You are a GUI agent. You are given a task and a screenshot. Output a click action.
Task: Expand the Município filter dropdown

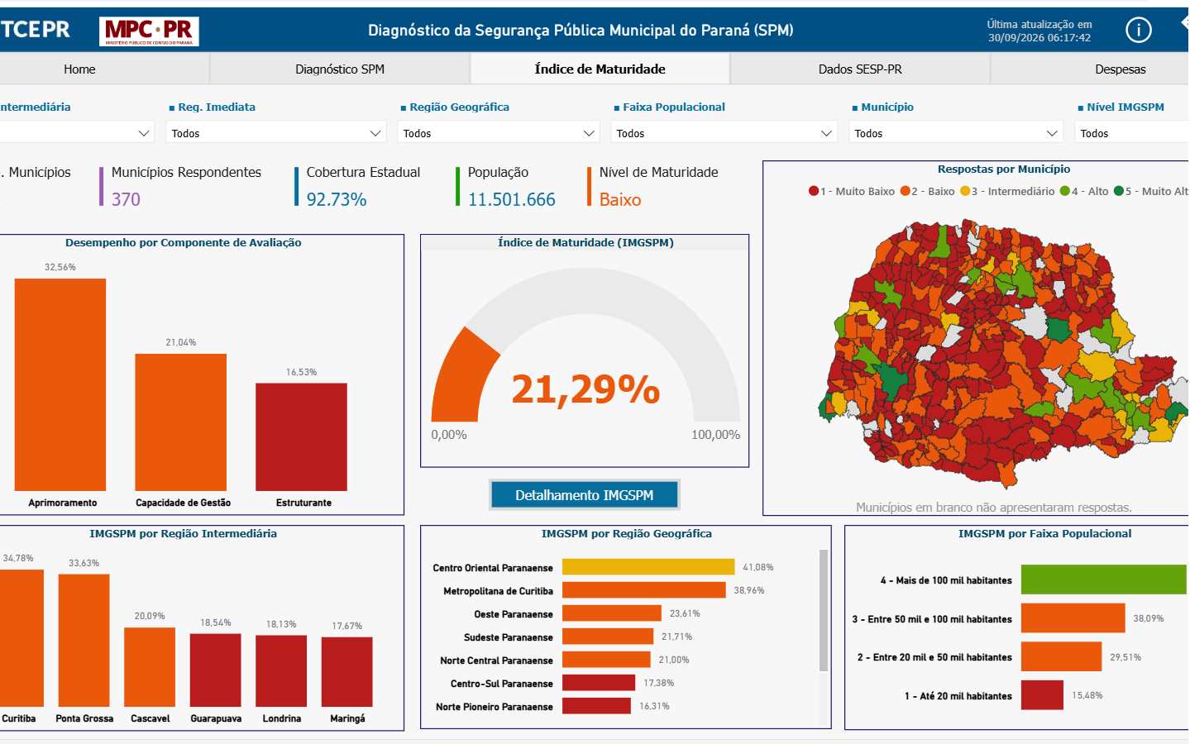point(955,132)
